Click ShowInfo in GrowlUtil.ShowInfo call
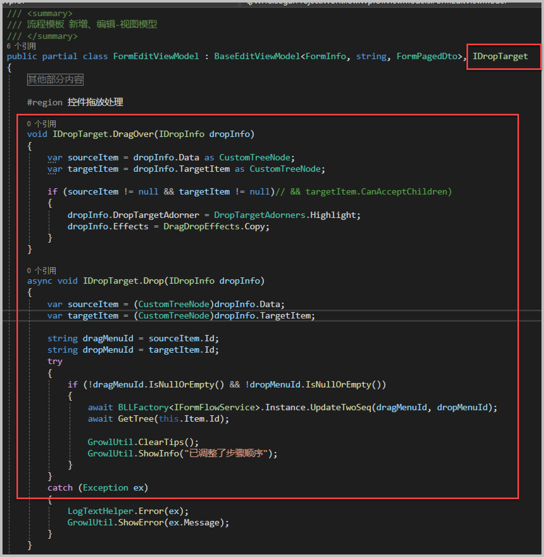 [159, 454]
